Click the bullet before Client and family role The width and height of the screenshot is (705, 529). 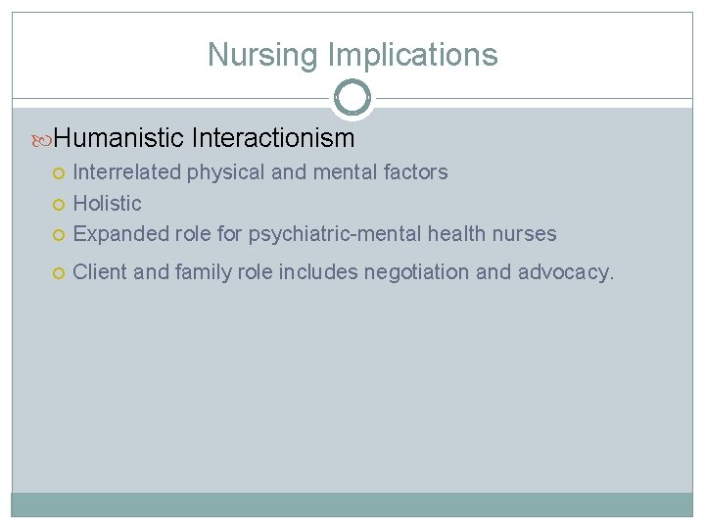tap(59, 272)
